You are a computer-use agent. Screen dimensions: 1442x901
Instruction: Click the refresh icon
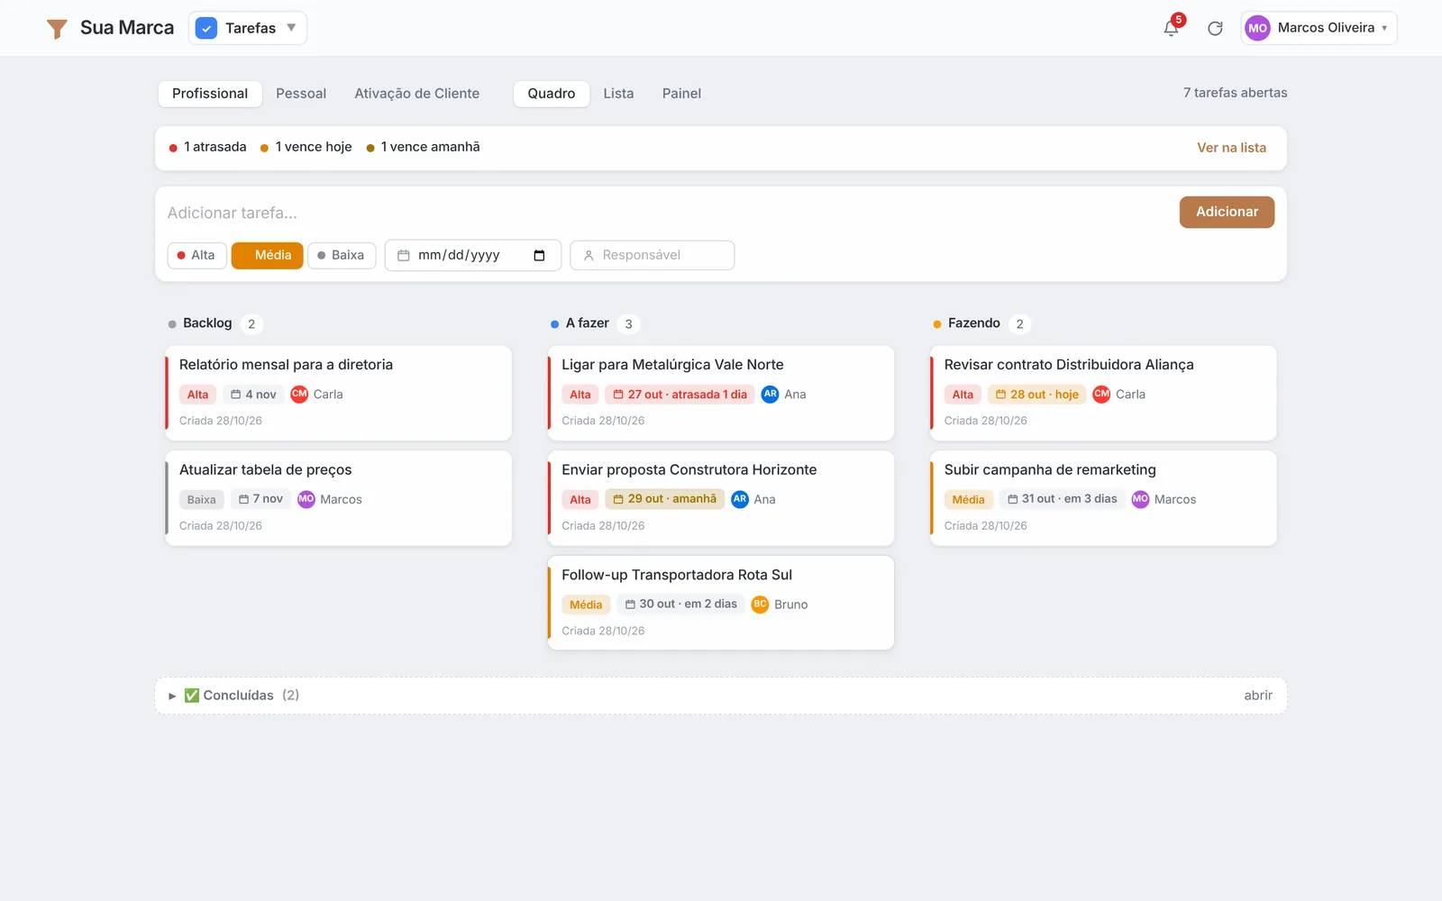click(x=1215, y=28)
